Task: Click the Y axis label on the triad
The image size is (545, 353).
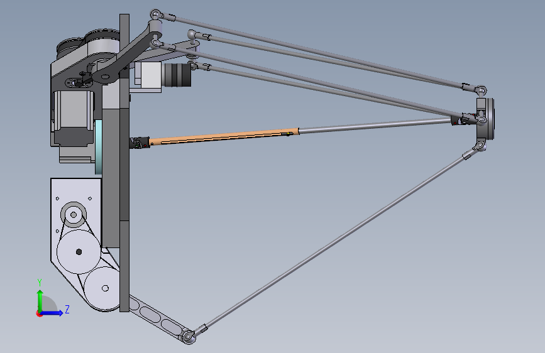Action: pyautogui.click(x=40, y=283)
